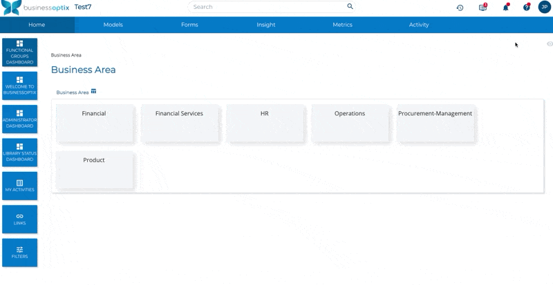The width and height of the screenshot is (553, 285).
Task: Open the messages icon with red badge
Action: (x=482, y=8)
